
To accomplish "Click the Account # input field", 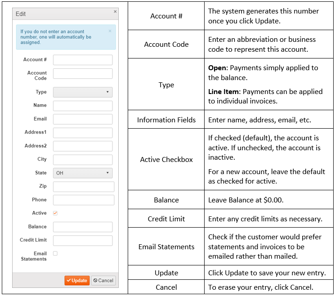I will pos(83,60).
